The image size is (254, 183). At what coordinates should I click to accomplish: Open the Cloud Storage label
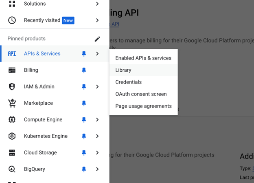point(40,153)
